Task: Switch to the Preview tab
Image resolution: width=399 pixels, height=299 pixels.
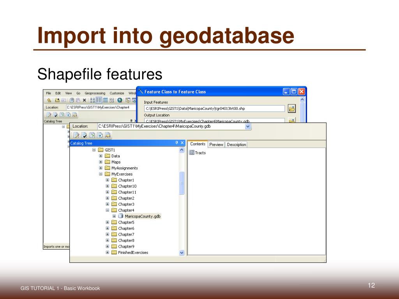Action: pyautogui.click(x=216, y=144)
